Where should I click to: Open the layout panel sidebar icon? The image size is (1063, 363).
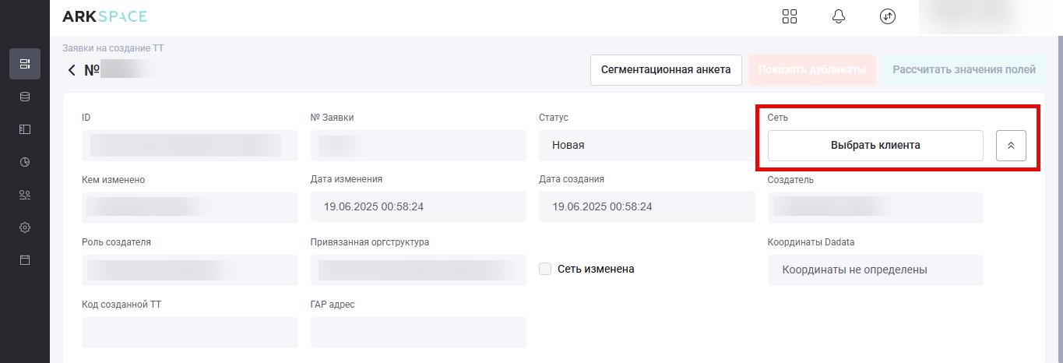[x=25, y=129]
